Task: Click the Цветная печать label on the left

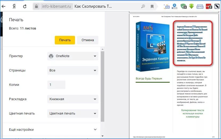Action: (22, 113)
